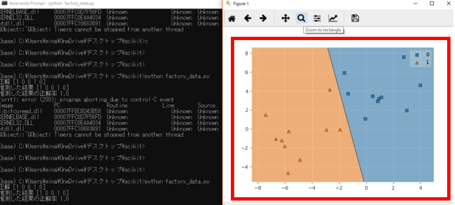The width and height of the screenshot is (455, 205).
Task: Go back to previous view arrow
Action: [248, 18]
